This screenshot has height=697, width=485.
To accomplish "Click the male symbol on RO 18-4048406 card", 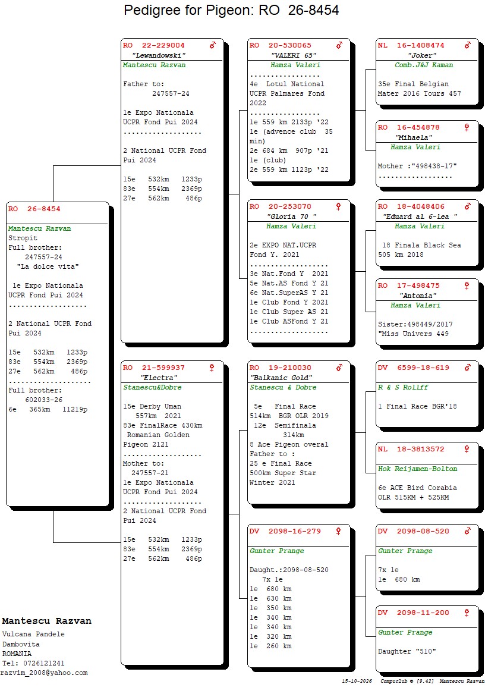I will 468,206.
